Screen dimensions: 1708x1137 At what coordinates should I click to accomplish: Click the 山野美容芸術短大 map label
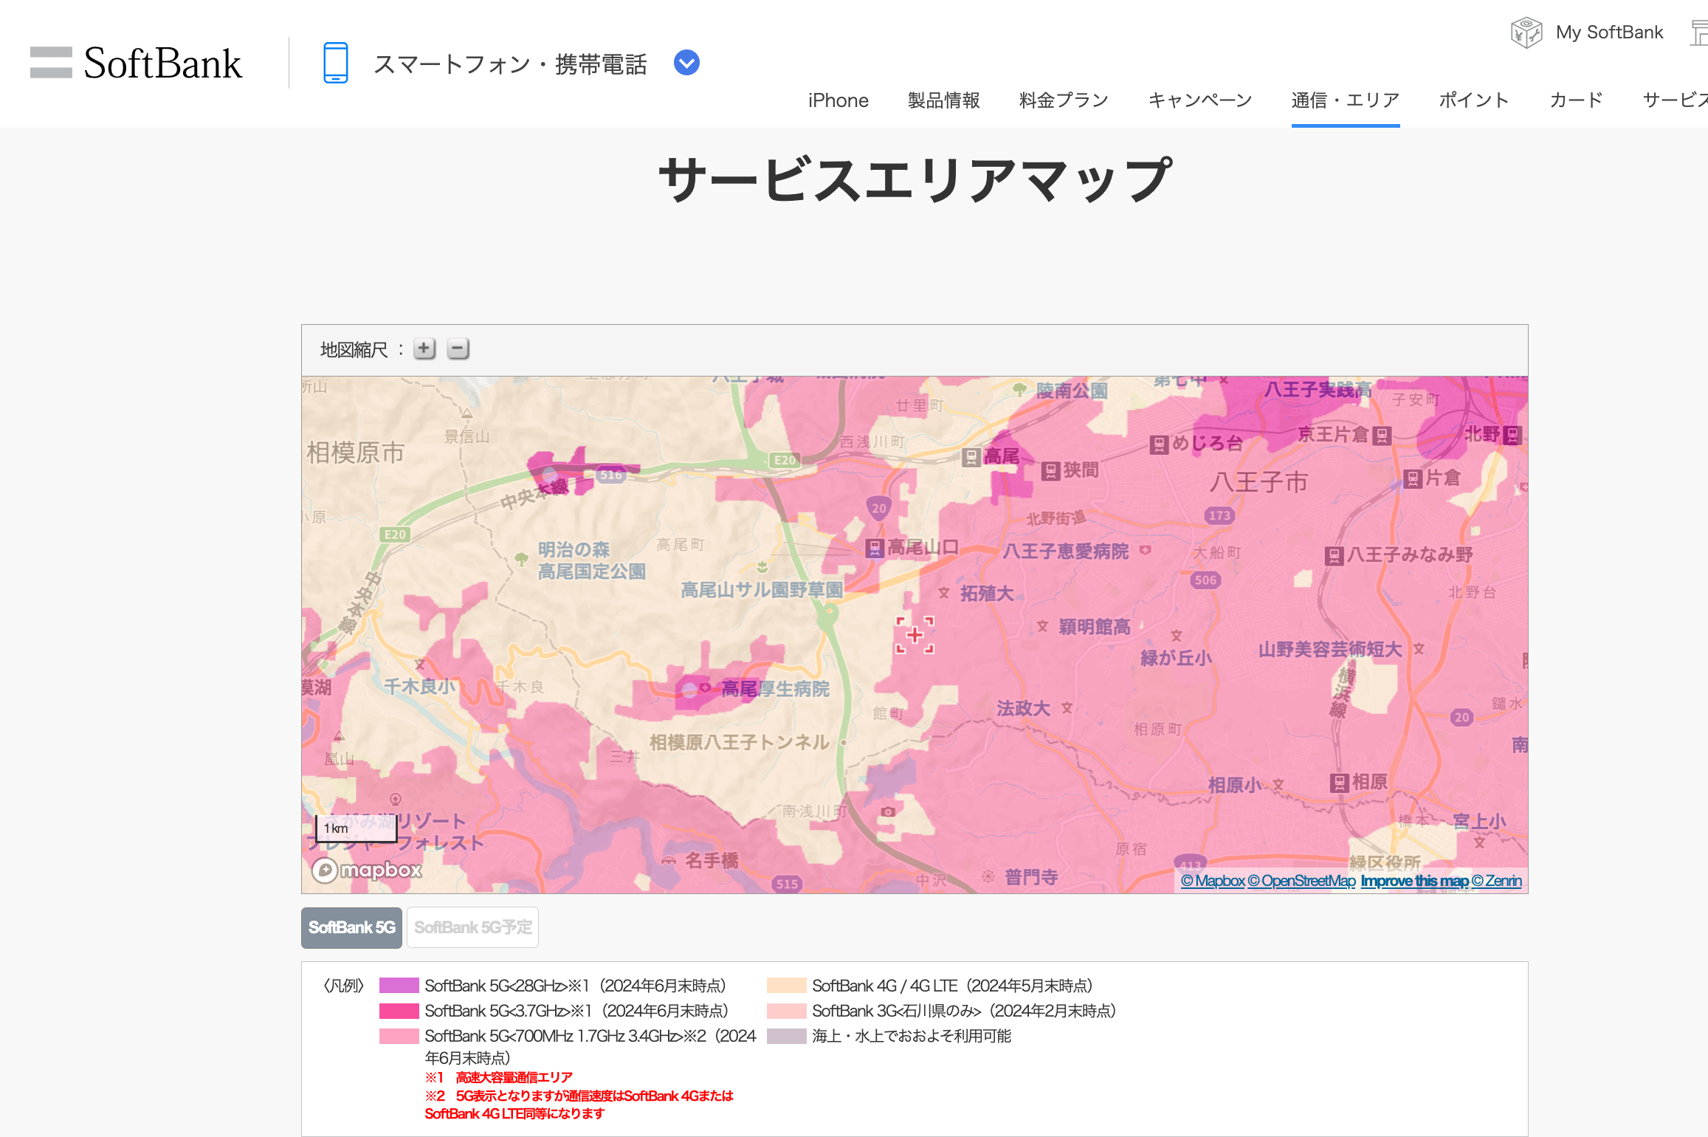1330,649
